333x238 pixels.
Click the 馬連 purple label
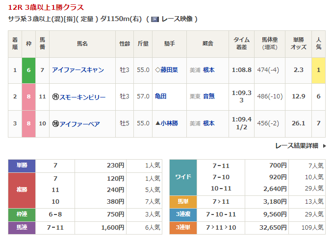tap(22, 228)
